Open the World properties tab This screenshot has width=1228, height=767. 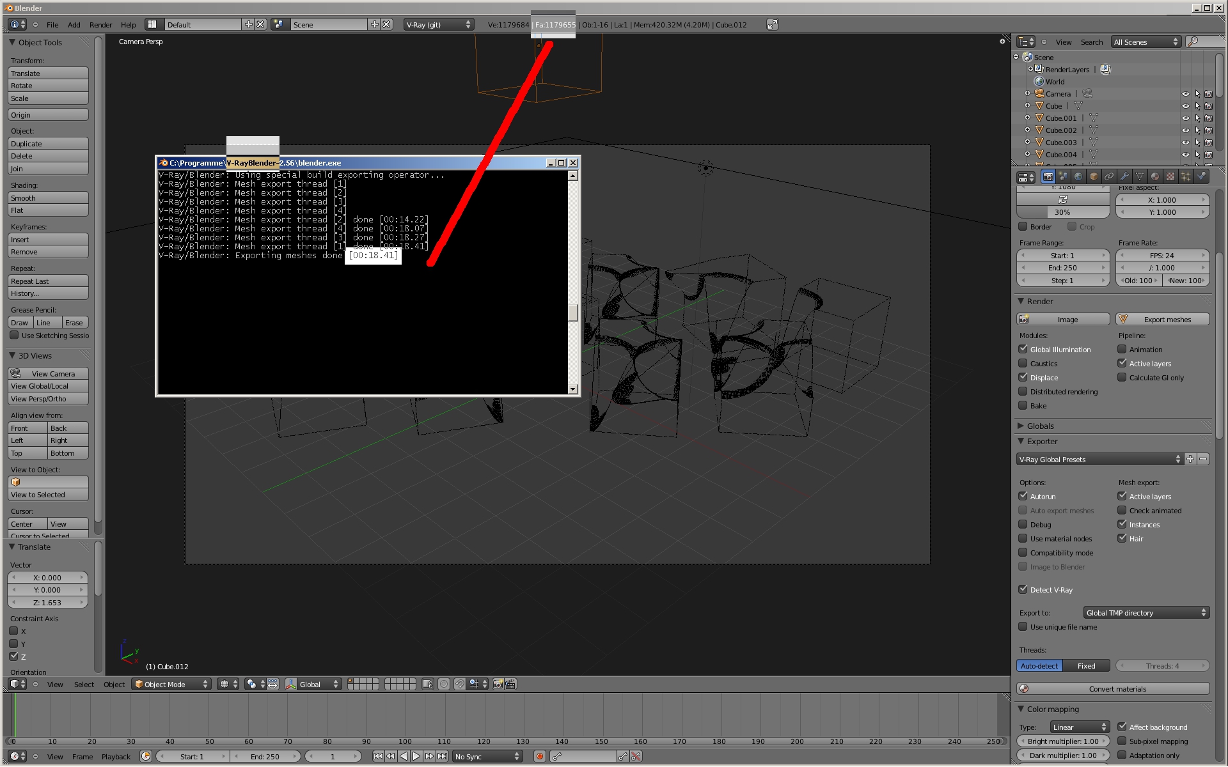click(x=1078, y=176)
